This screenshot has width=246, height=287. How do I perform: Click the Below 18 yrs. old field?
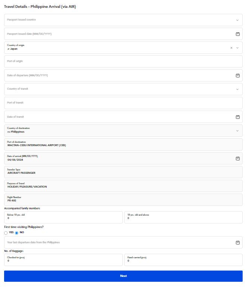63,217
